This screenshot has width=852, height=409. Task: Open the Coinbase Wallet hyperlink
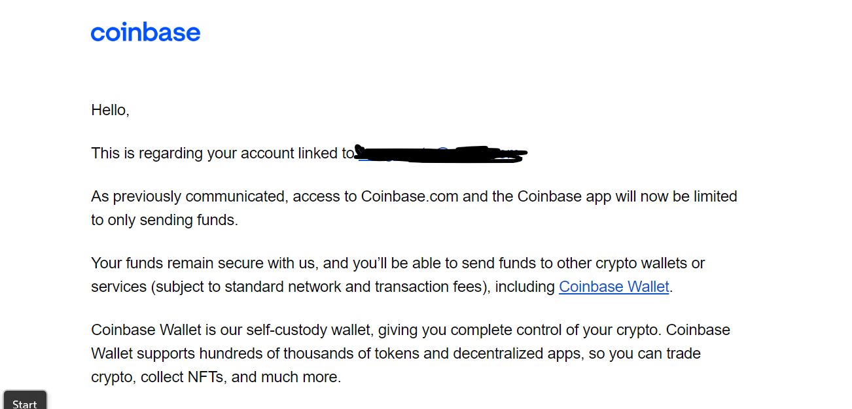(614, 287)
